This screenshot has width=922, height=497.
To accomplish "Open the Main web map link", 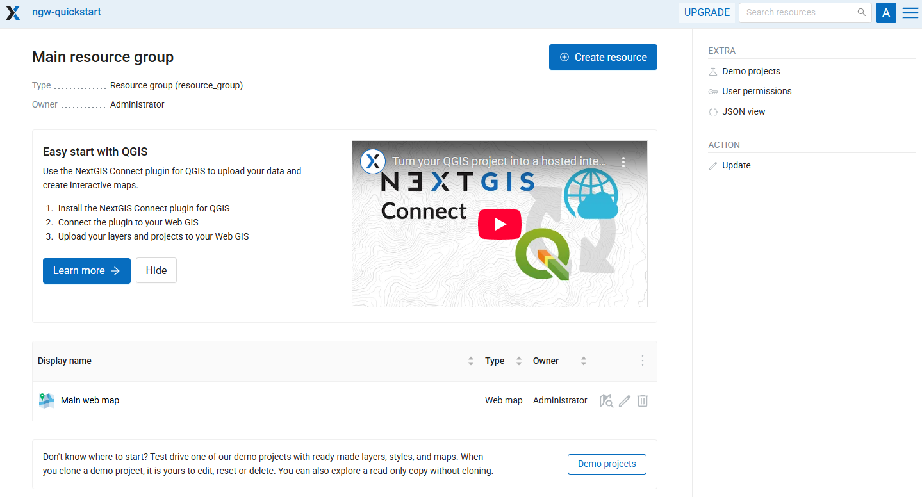I will pos(90,401).
